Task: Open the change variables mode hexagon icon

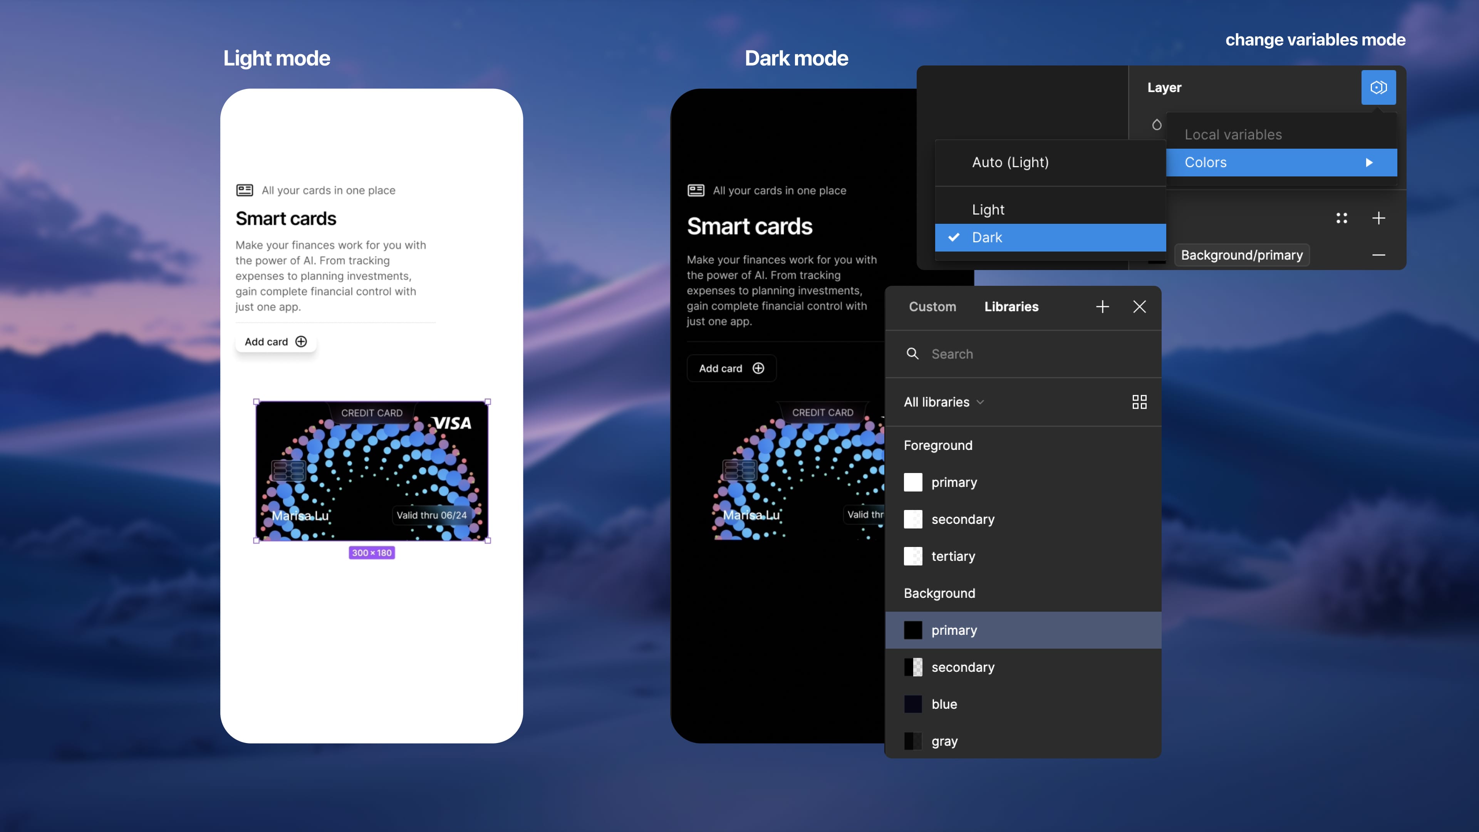Action: 1378,87
